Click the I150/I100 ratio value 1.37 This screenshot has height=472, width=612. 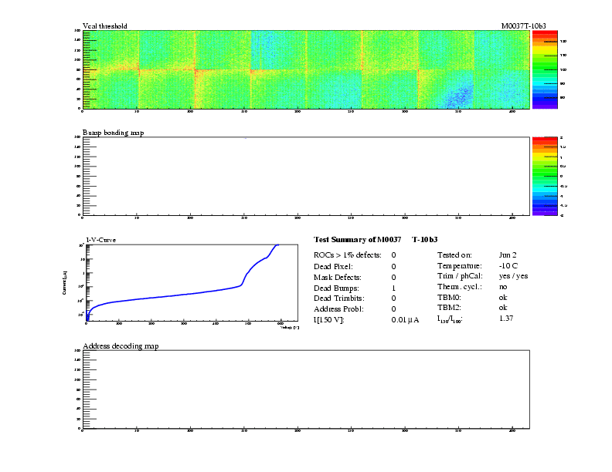[506, 319]
